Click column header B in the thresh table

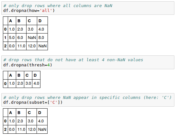20,75
